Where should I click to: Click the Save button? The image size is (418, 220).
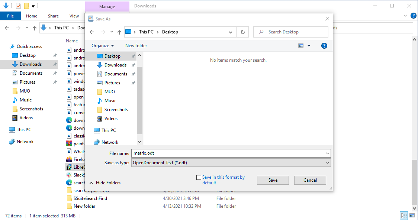(273, 180)
